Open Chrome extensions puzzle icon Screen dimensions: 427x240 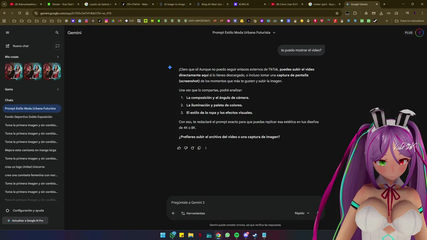pos(355,13)
